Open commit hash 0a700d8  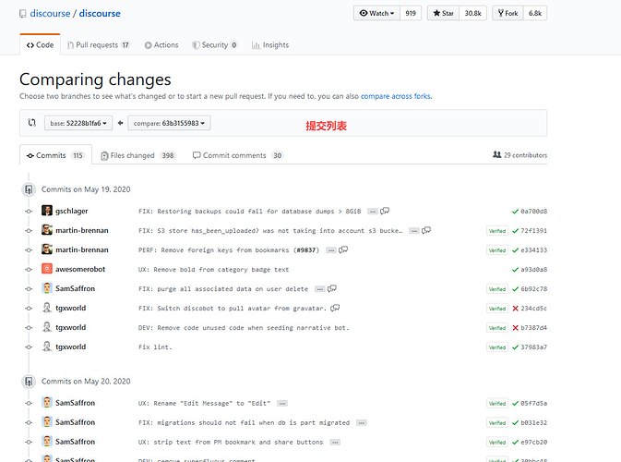click(x=534, y=211)
